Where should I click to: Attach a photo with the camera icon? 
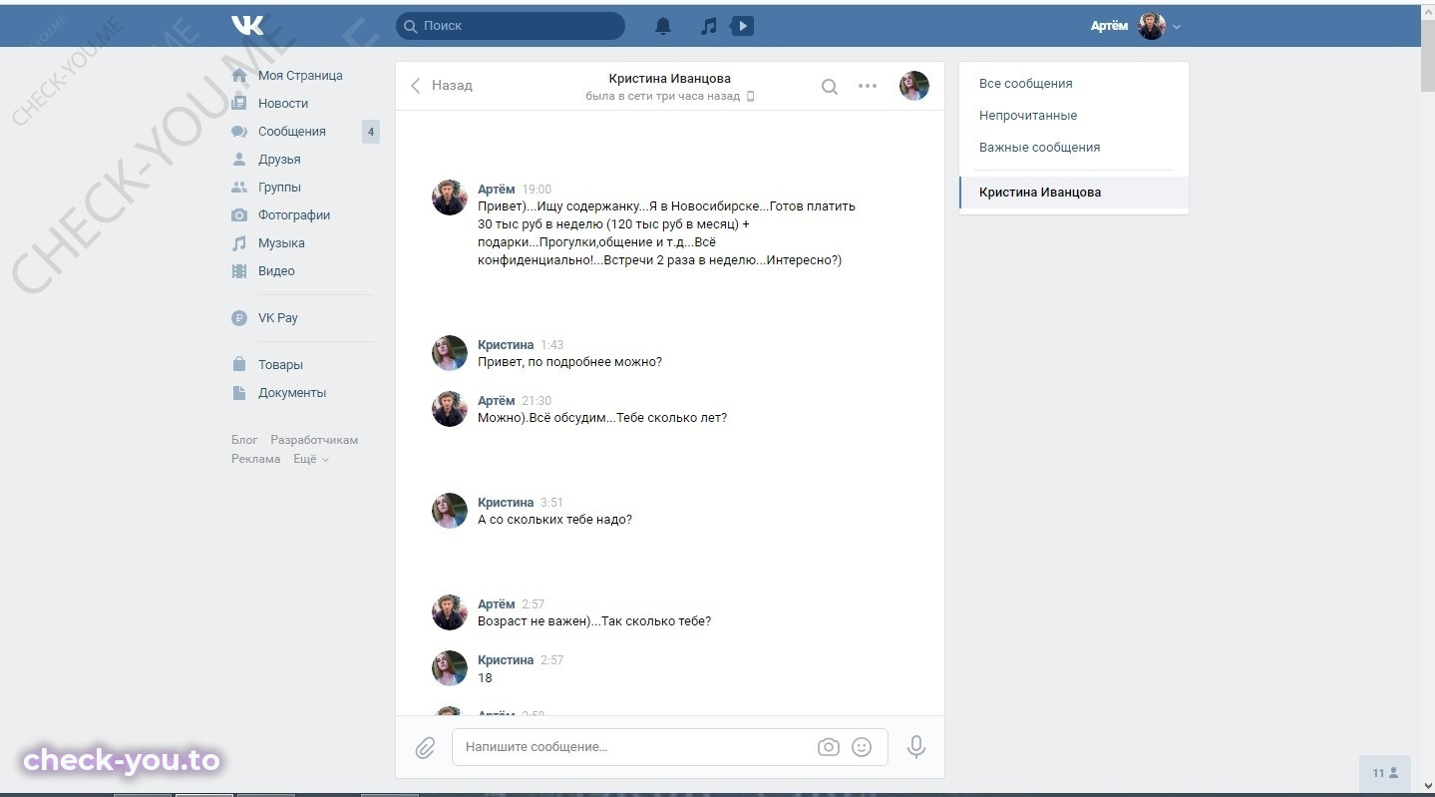829,747
